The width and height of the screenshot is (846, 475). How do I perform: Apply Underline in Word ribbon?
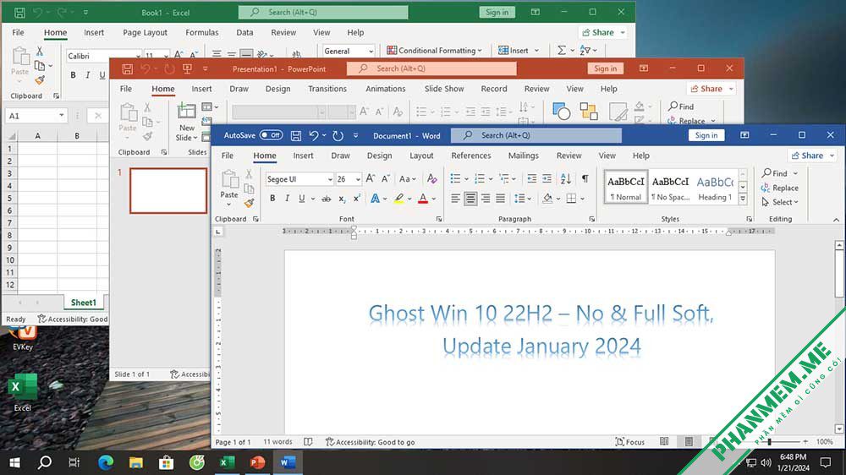302,199
